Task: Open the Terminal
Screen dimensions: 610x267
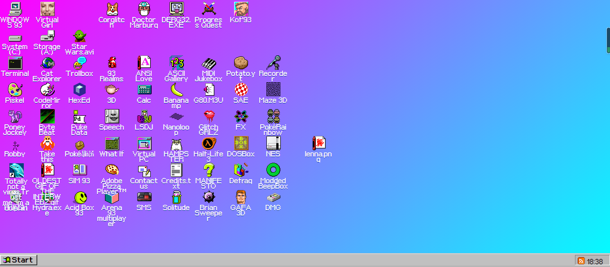Action: [15, 63]
